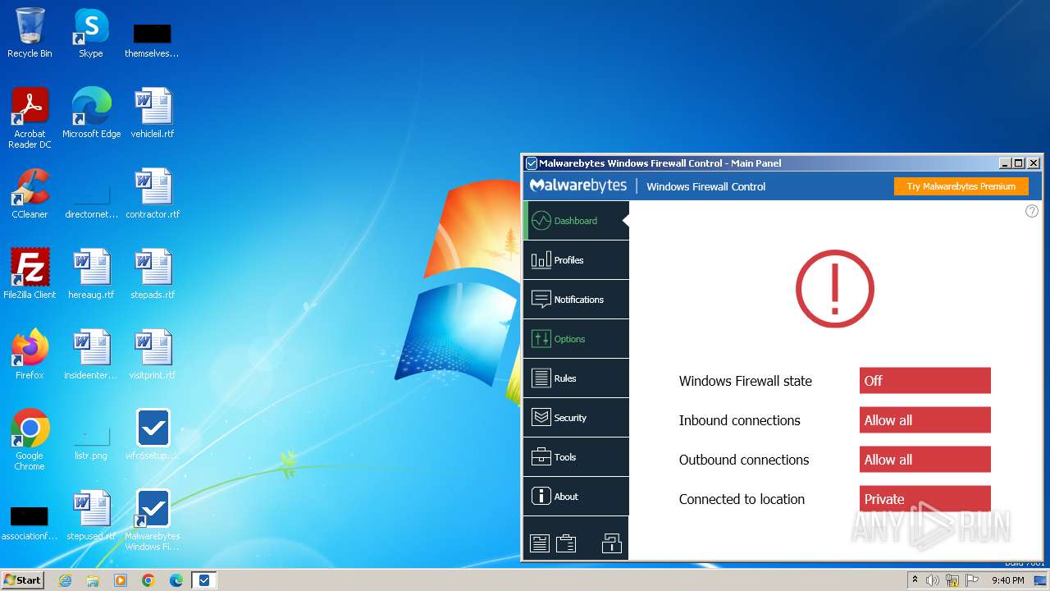
Task: Click the volume speaker tray icon
Action: 933,580
